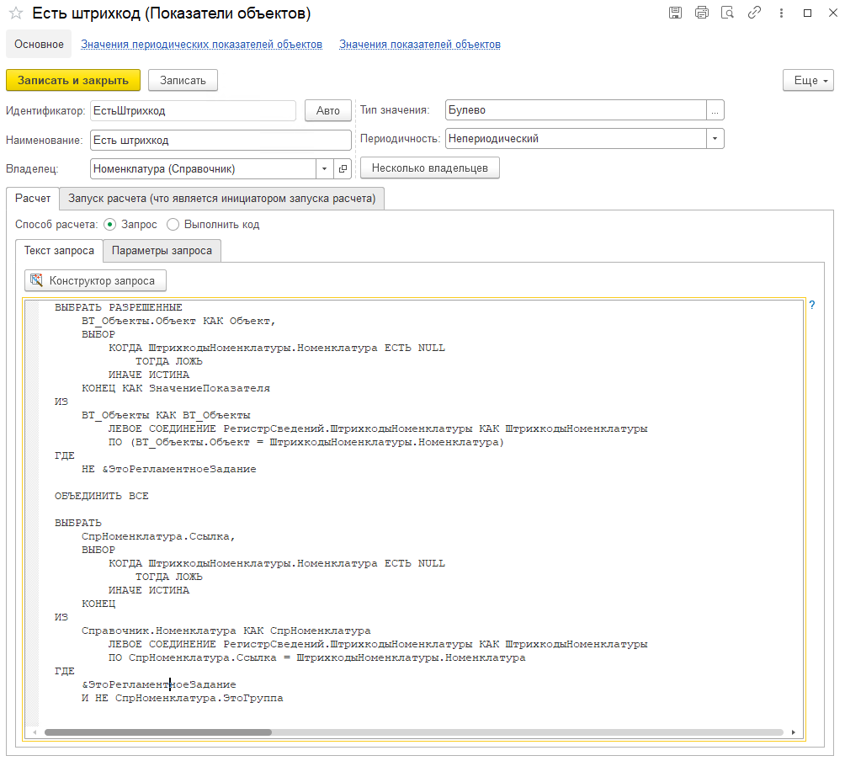
Task: Get link via chain icon
Action: (754, 13)
